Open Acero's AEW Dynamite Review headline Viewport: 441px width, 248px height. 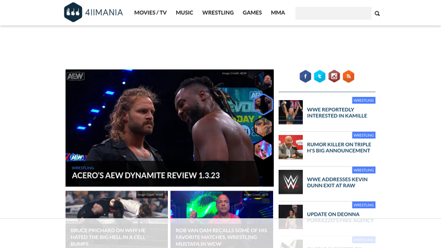[146, 176]
